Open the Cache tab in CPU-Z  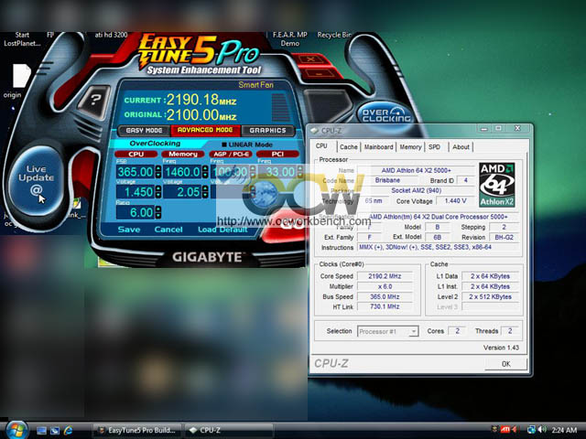pyautogui.click(x=348, y=147)
